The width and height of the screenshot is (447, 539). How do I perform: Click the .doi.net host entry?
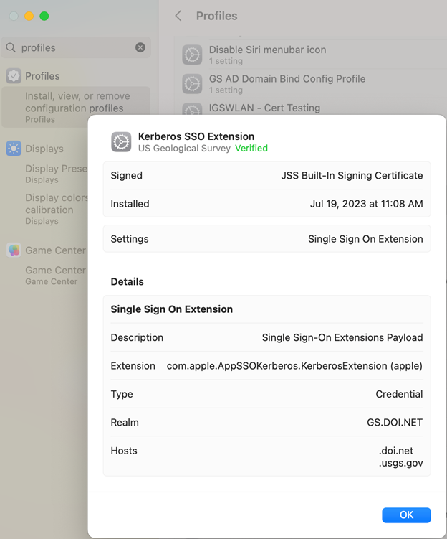[x=396, y=450]
